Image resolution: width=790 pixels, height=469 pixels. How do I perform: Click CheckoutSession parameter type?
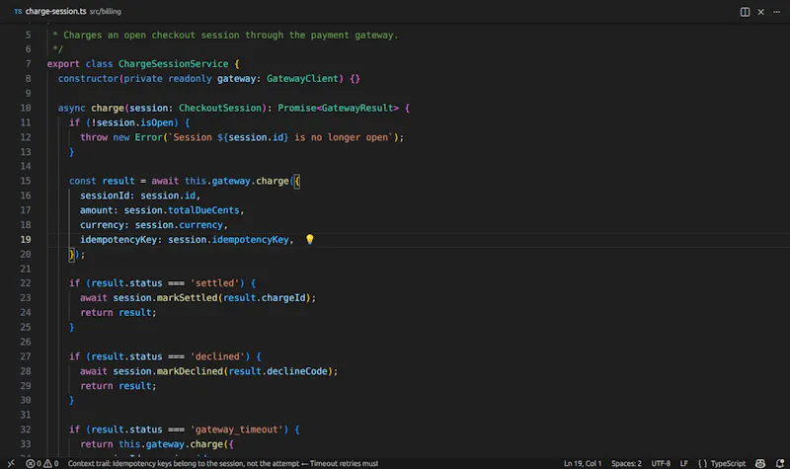[x=220, y=108]
